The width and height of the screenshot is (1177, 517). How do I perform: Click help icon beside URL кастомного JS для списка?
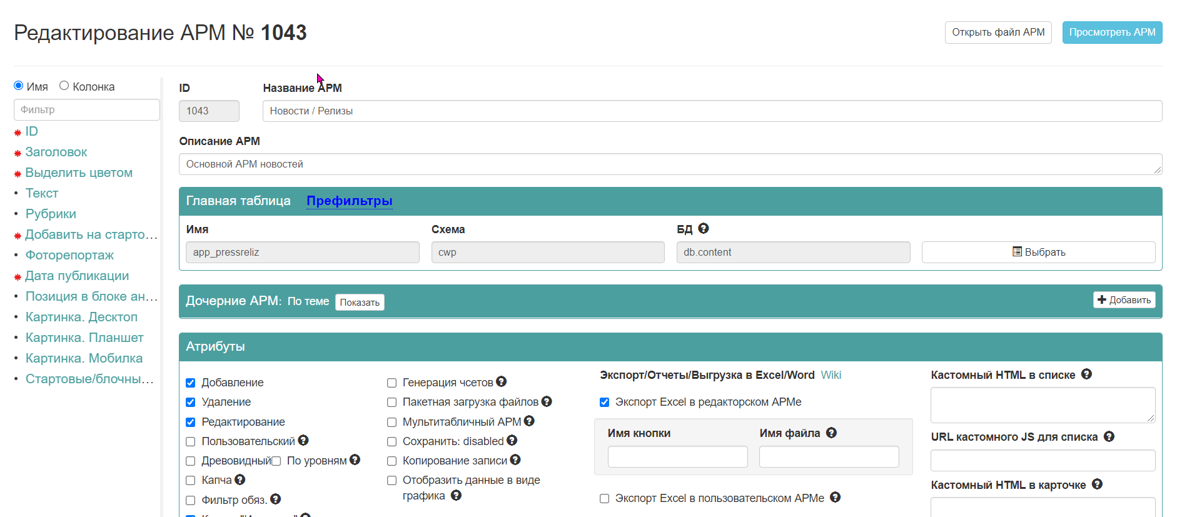[1109, 436]
